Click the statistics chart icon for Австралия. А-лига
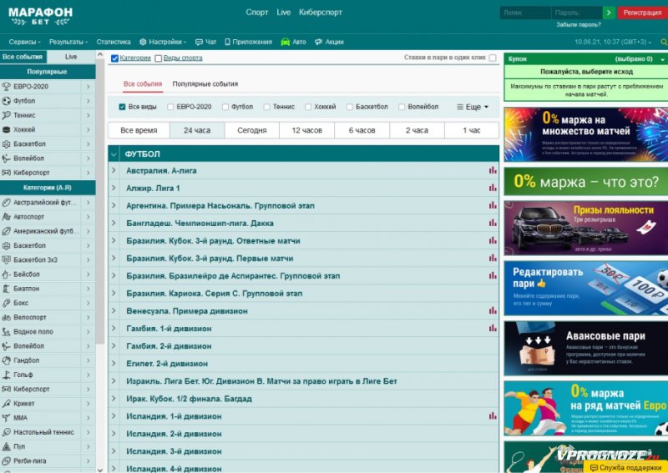668x473 pixels. click(x=493, y=170)
